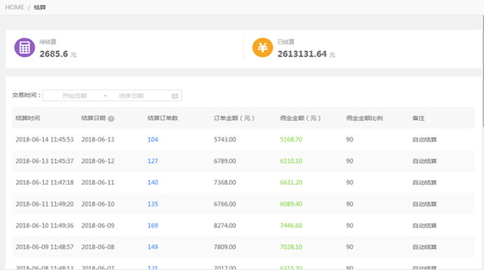Click settlement date 2018-06-10 cell

(x=98, y=204)
